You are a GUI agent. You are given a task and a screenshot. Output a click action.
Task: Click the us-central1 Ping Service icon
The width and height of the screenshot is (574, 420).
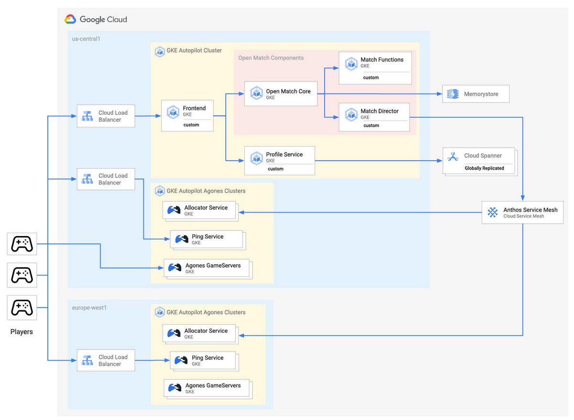pyautogui.click(x=181, y=239)
